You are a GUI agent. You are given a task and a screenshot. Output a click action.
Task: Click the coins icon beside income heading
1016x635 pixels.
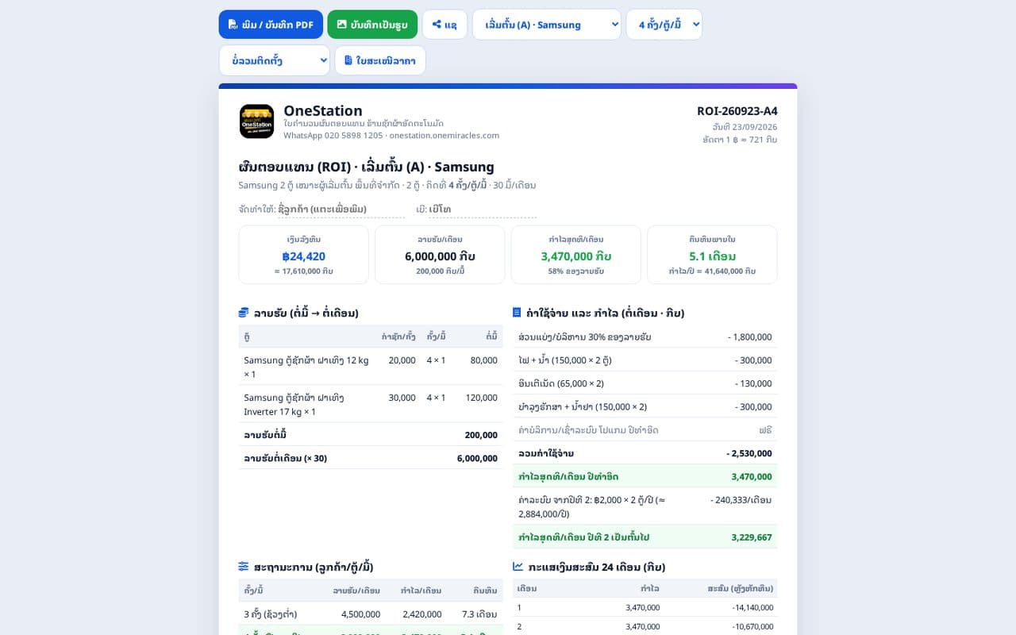click(x=244, y=313)
